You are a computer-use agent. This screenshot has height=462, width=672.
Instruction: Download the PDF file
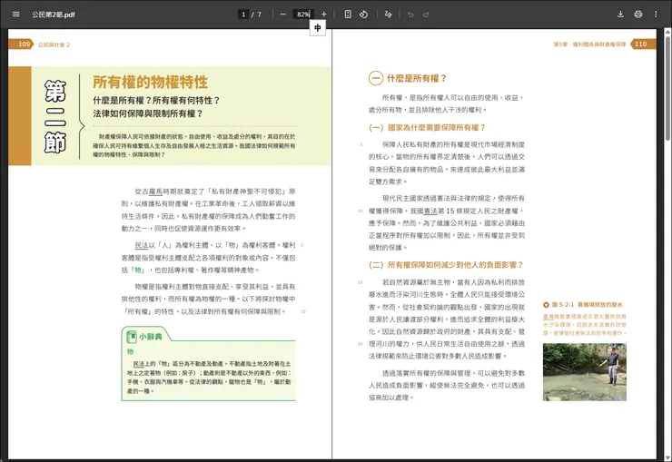[x=620, y=15]
